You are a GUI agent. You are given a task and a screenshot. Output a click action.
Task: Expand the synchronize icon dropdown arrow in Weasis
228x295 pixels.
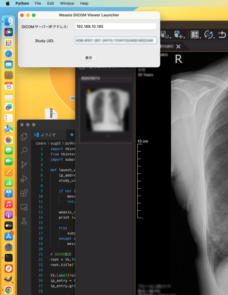(x=214, y=38)
